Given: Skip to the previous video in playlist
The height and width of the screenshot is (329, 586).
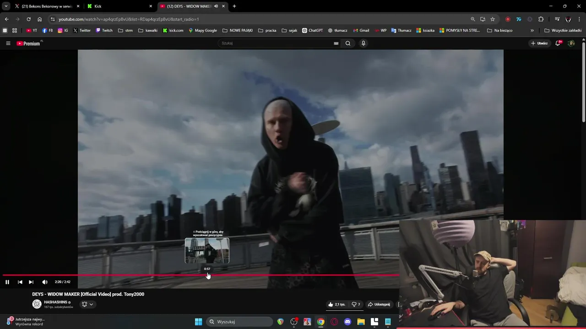Looking at the screenshot, I should click(x=20, y=282).
